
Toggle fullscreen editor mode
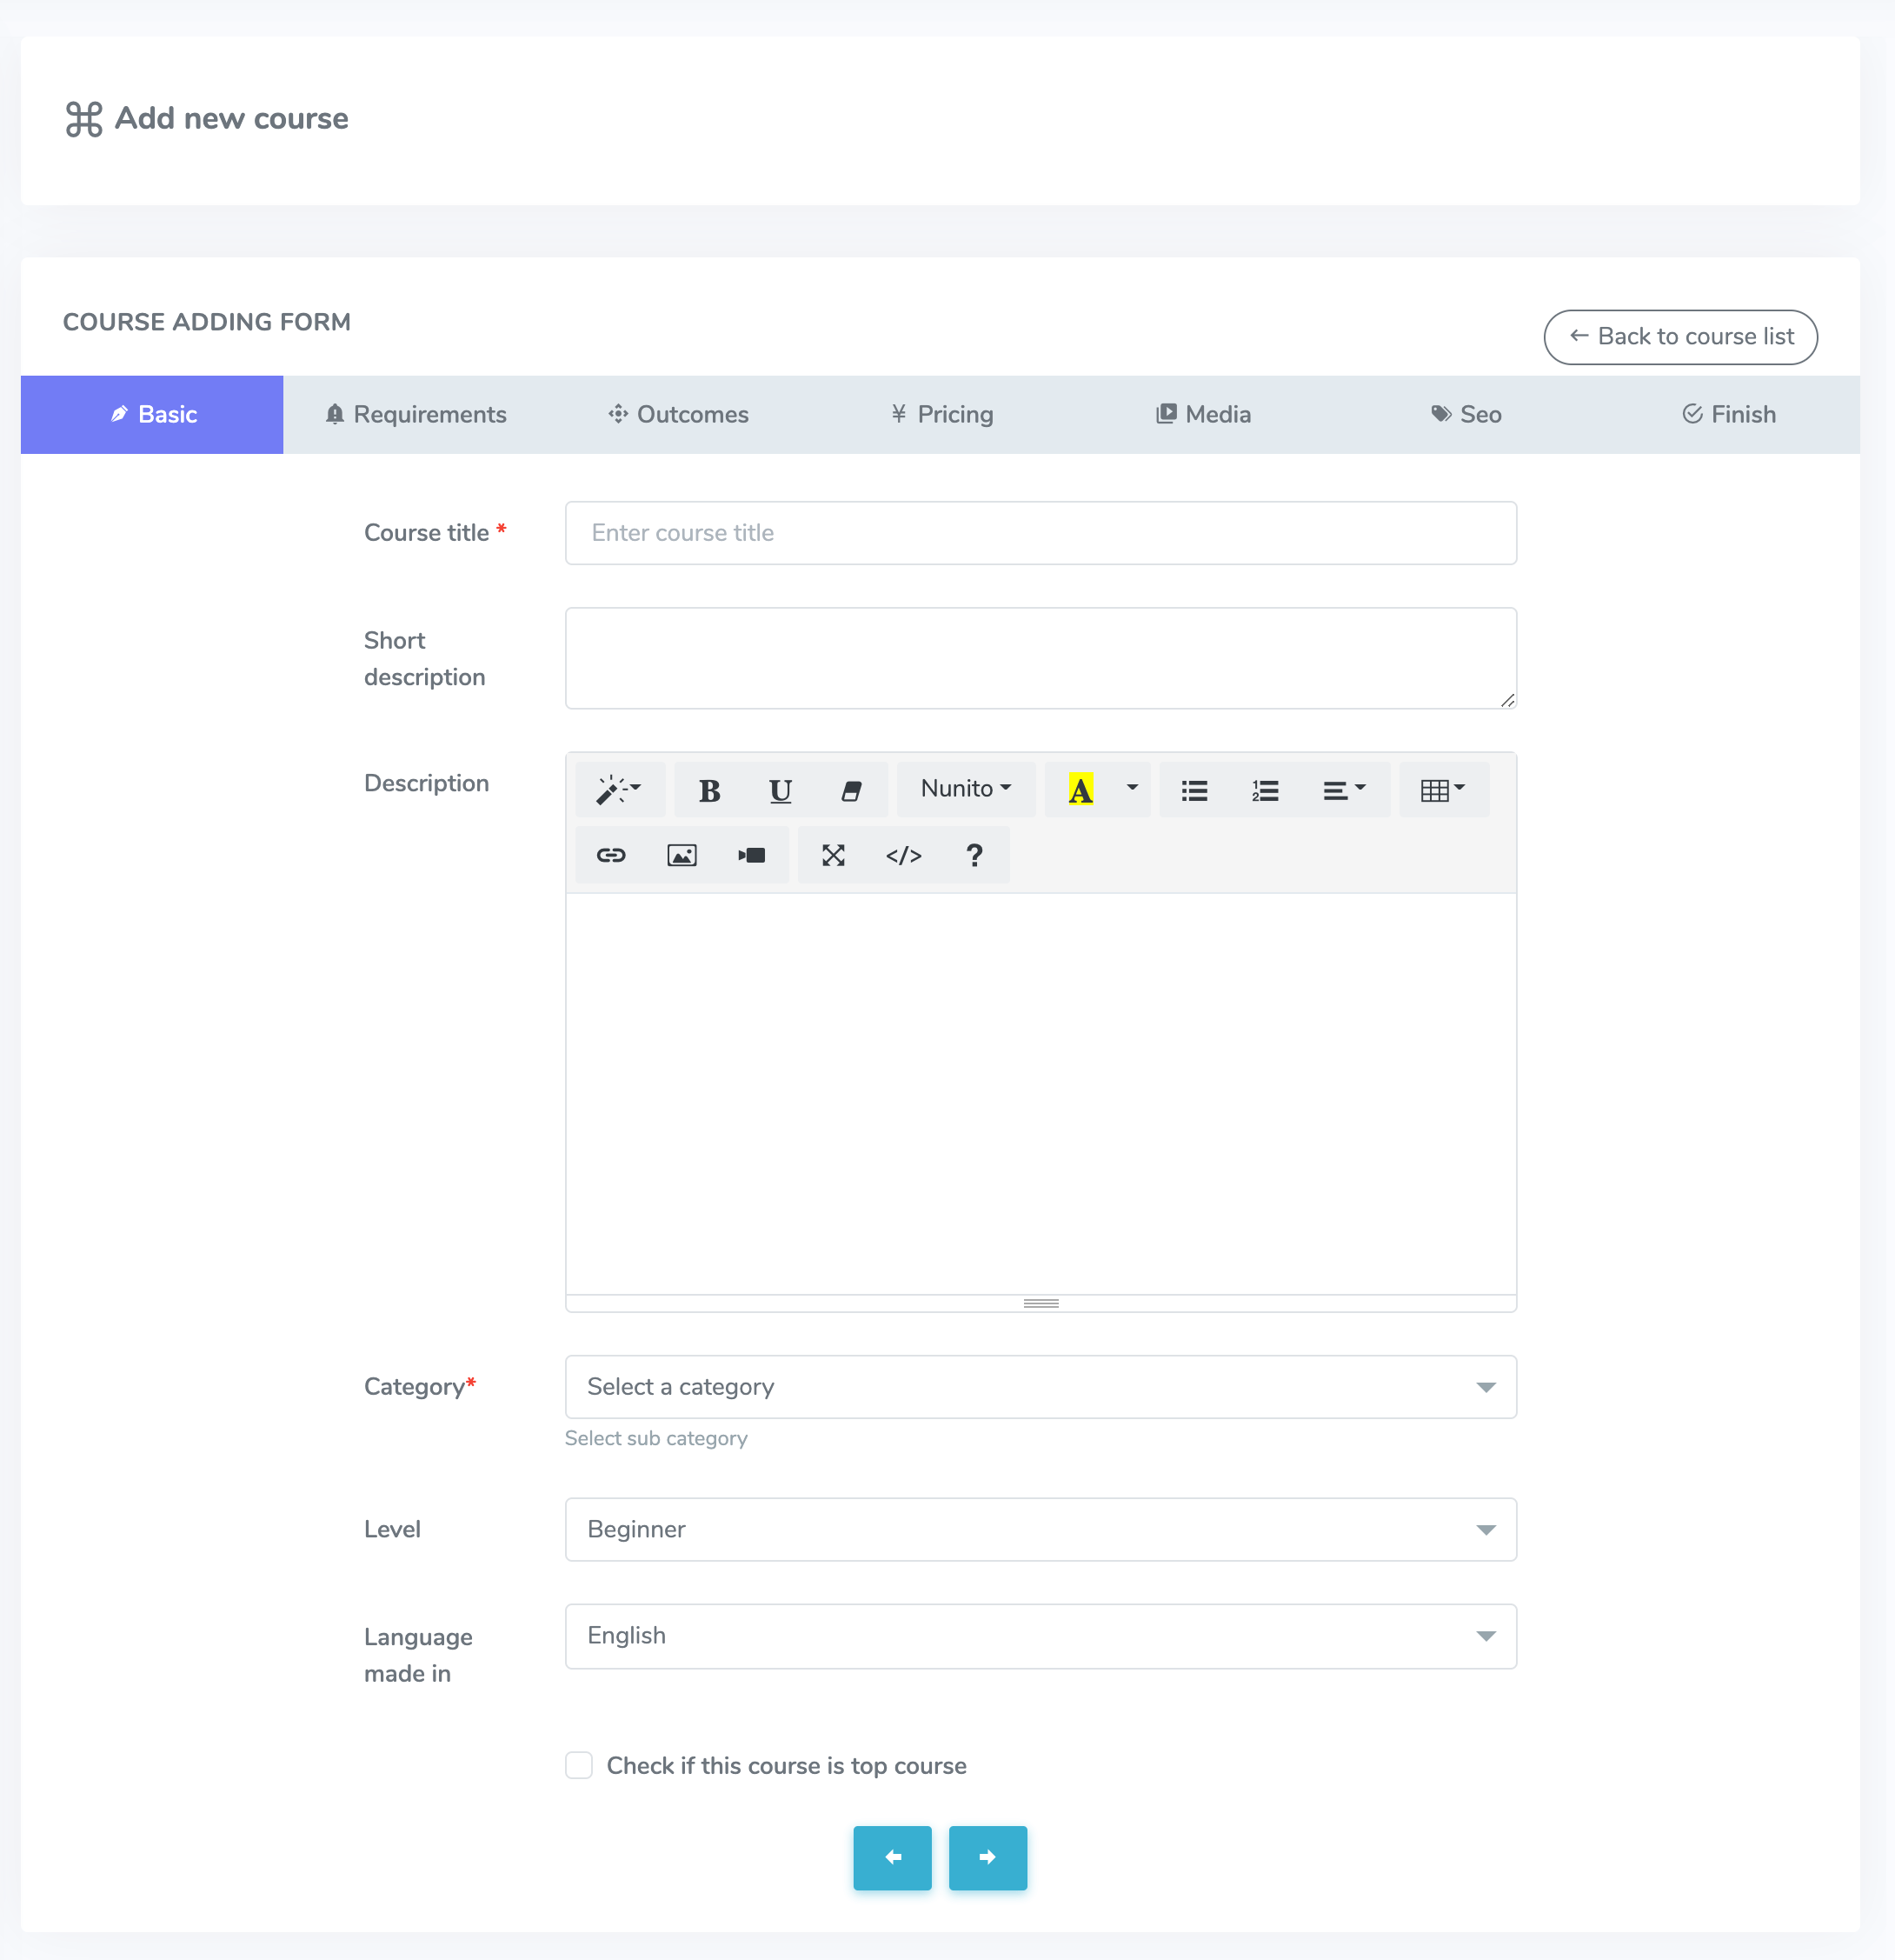coord(834,855)
